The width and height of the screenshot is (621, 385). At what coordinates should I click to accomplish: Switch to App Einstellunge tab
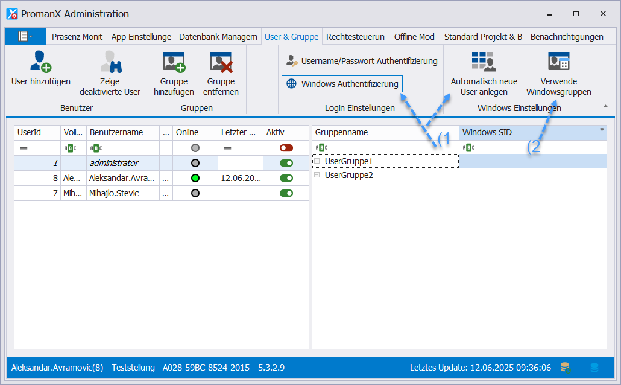141,37
